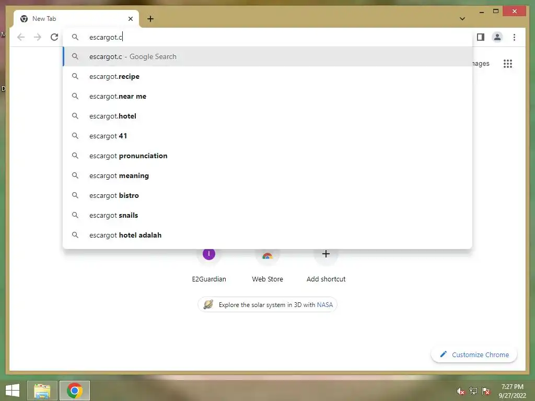Screen dimensions: 535x401
Task: Choose the 'escargot hotel adalah' suggestion
Action: click(x=268, y=235)
